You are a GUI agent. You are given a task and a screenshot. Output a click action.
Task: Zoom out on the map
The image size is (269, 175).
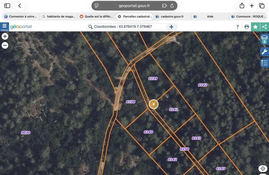5,45
